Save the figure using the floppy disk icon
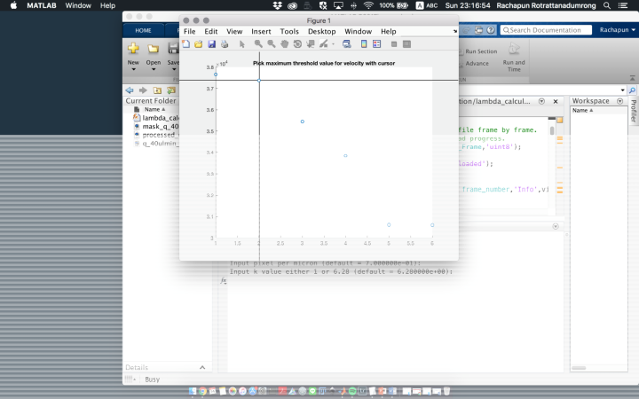Image resolution: width=639 pixels, height=399 pixels. coord(210,43)
